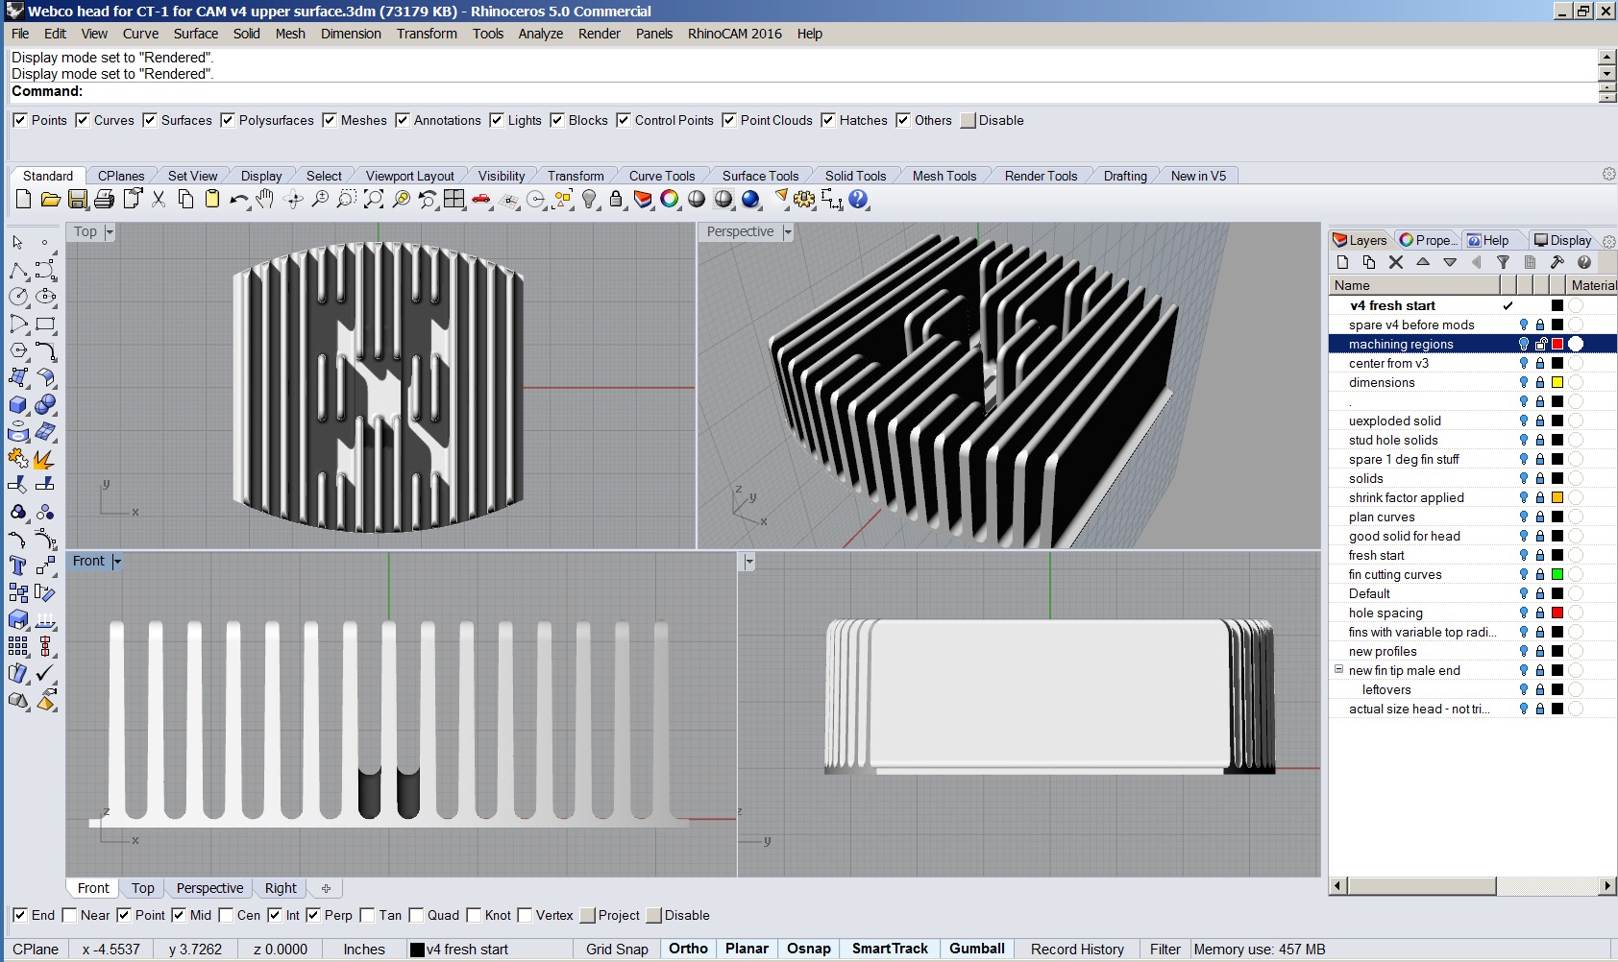Open the RhinoCAM 2016 menu
The width and height of the screenshot is (1618, 962).
[735, 34]
